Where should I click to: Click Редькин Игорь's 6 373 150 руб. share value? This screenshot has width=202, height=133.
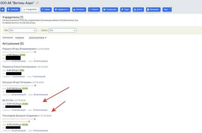13,55
